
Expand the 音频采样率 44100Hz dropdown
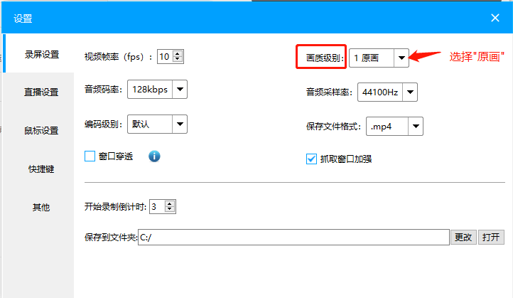tap(387, 92)
